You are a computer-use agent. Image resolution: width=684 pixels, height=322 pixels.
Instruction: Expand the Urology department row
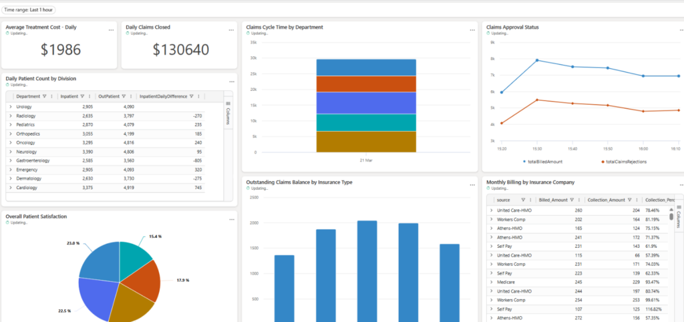[11, 107]
